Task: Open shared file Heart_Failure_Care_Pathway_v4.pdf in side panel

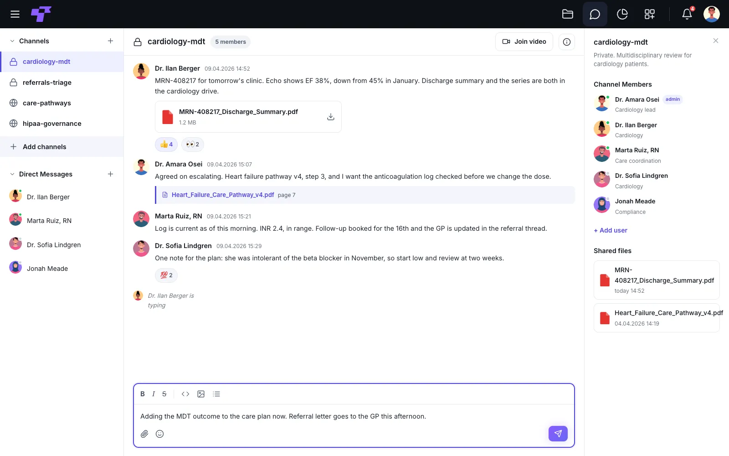Action: pos(657,318)
